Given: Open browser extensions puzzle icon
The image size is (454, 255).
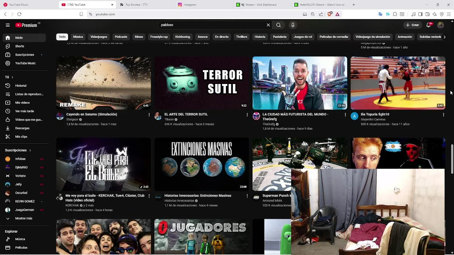Looking at the screenshot, I should coord(395,14).
